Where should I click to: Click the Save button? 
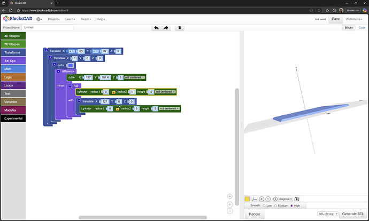pos(336,19)
